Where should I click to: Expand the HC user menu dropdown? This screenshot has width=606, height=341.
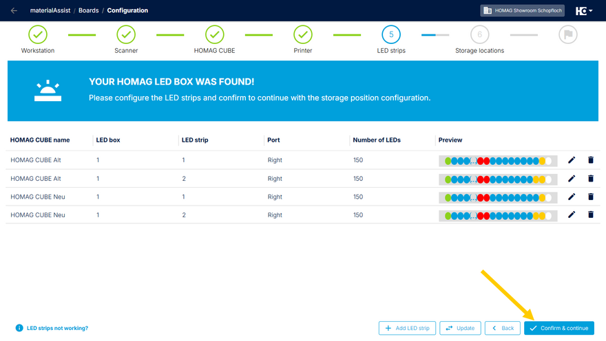pos(584,11)
